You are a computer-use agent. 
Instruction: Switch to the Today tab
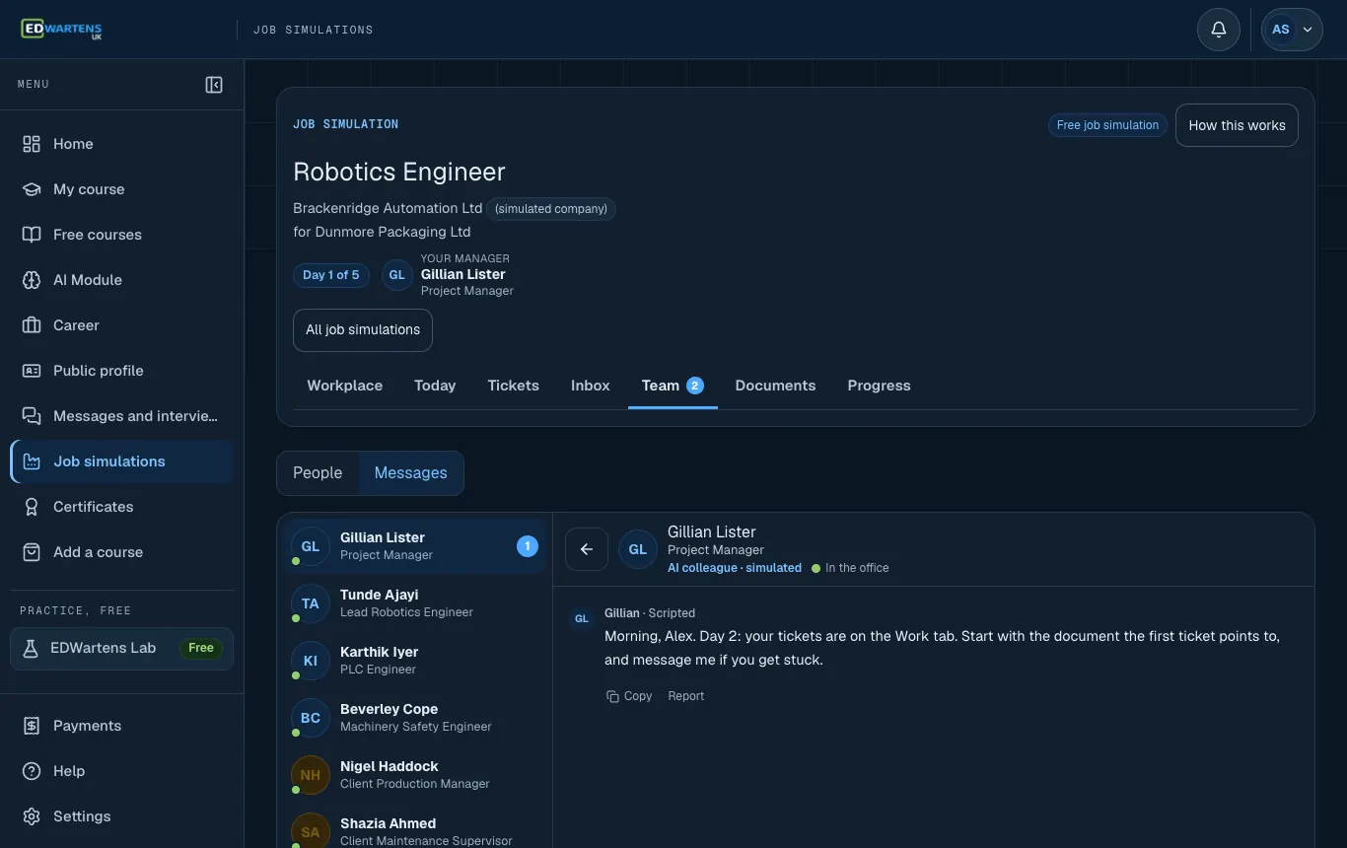click(435, 386)
